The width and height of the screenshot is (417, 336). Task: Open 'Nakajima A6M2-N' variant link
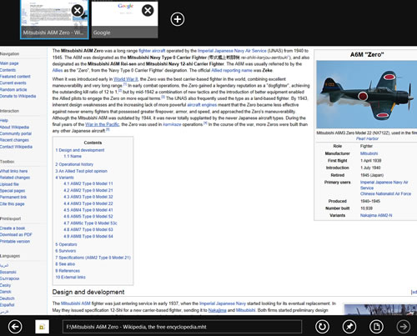pos(376,215)
